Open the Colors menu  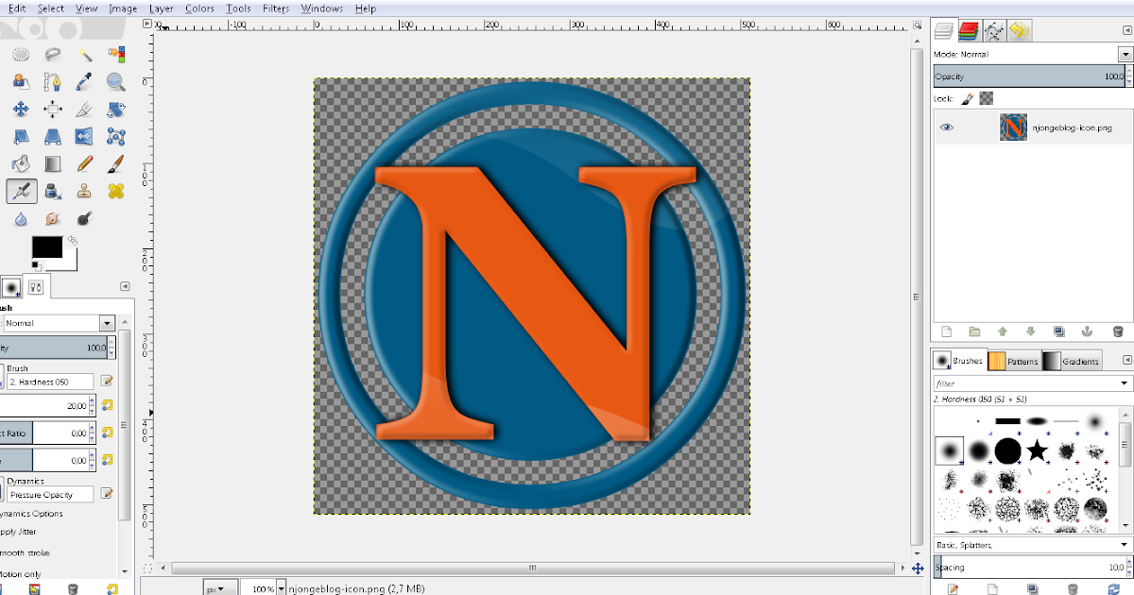[199, 8]
